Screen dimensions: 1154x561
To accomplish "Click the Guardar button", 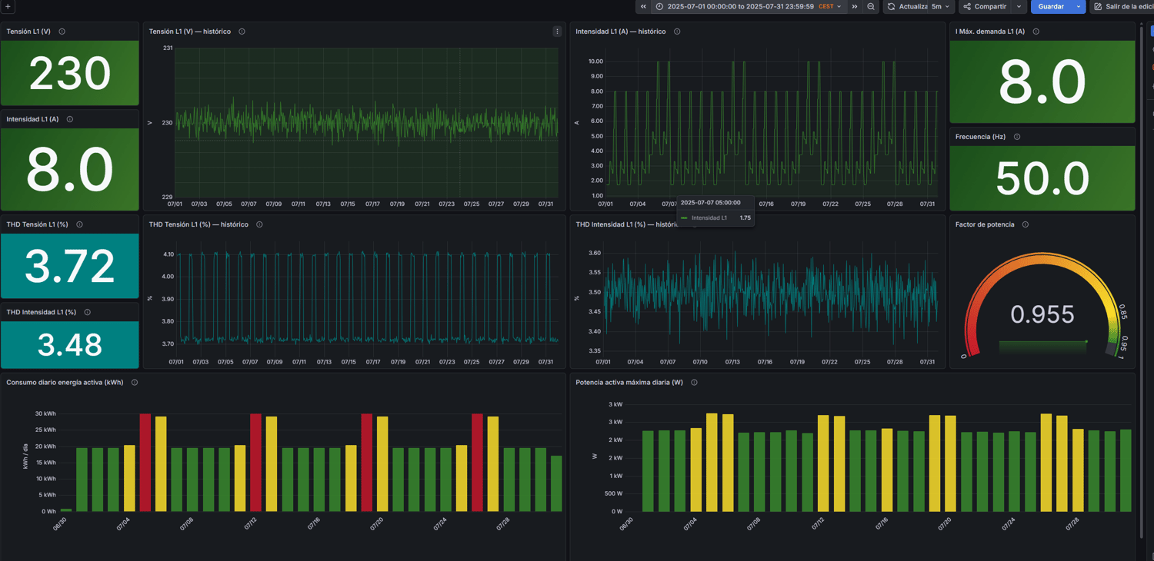I will pos(1051,7).
